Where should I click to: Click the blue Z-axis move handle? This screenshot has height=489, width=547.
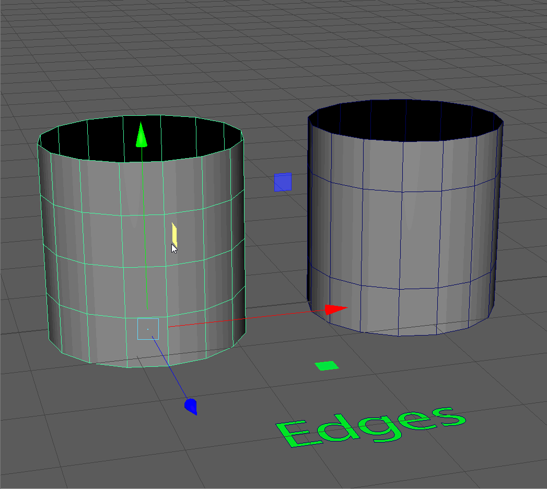click(192, 406)
